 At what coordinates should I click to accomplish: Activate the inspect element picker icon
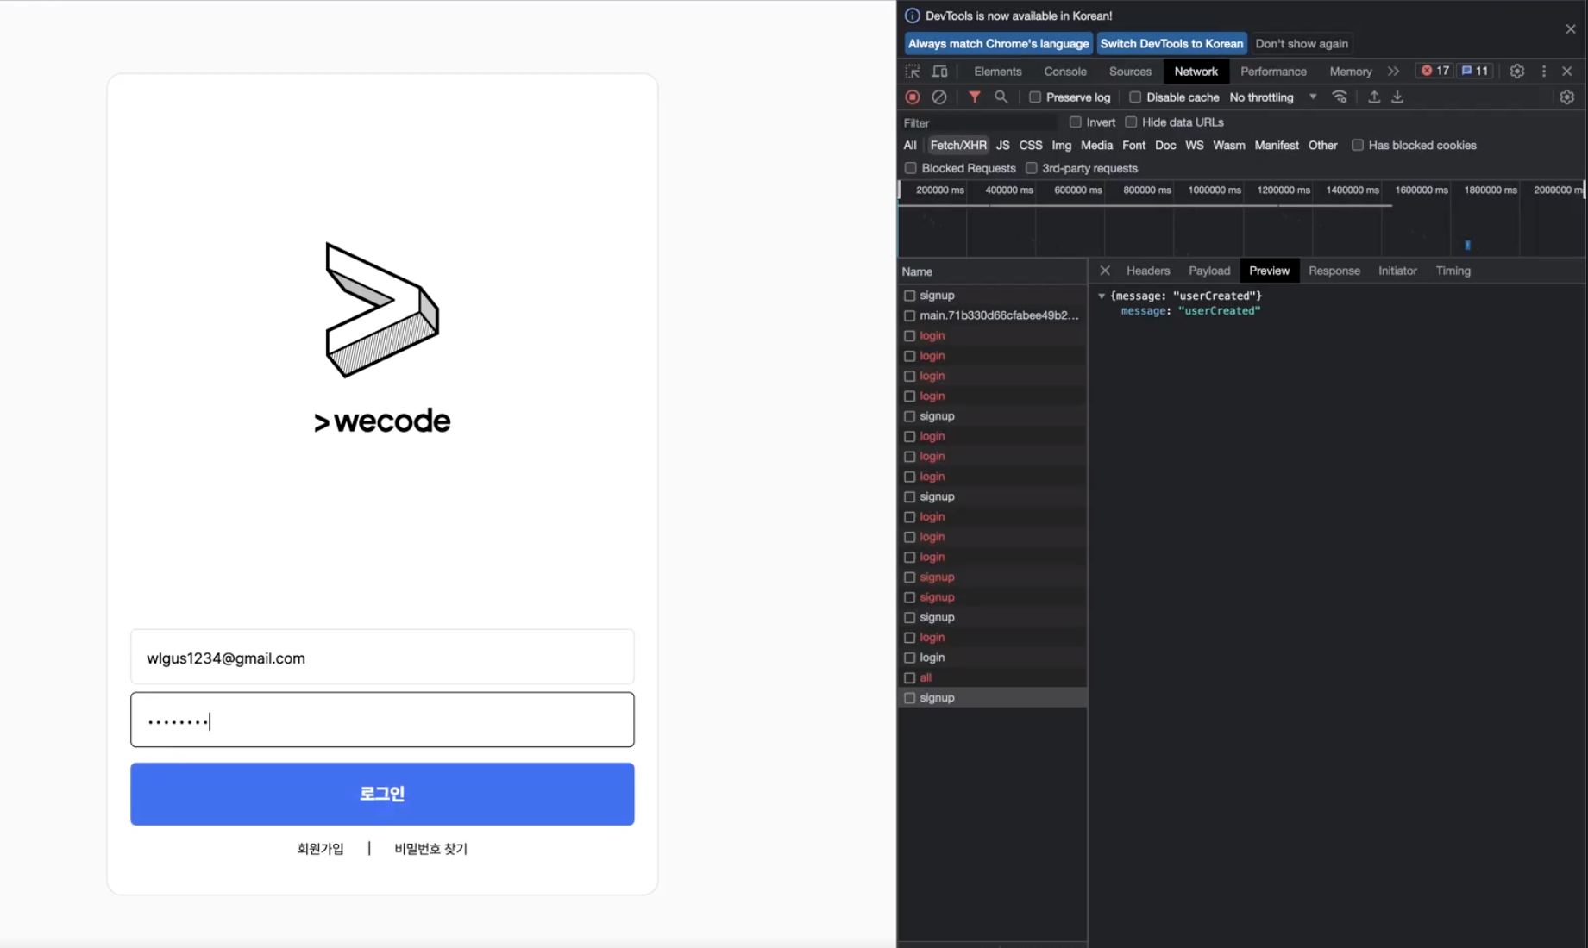pos(913,72)
